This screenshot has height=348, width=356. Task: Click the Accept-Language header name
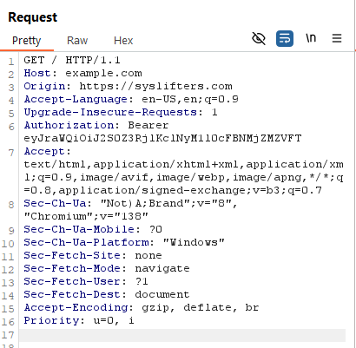coord(76,99)
